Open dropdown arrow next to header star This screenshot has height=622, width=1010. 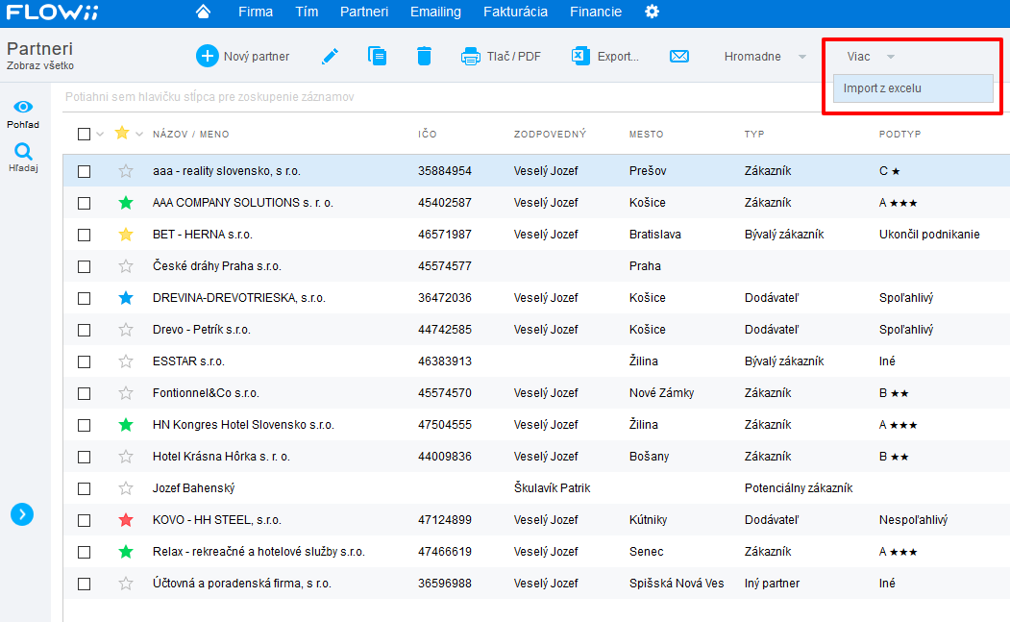[139, 134]
